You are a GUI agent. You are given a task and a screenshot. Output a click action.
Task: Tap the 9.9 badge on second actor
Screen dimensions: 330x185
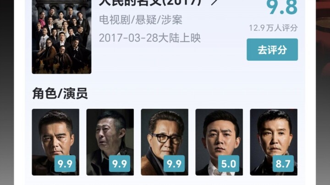point(120,164)
